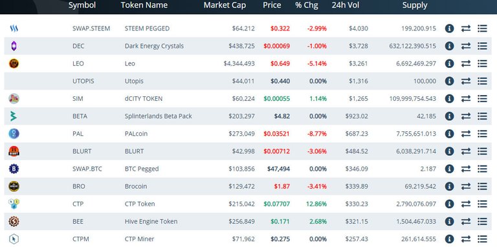497x247 pixels.
Task: Open list icon for CTP Miner row
Action: pyautogui.click(x=482, y=239)
